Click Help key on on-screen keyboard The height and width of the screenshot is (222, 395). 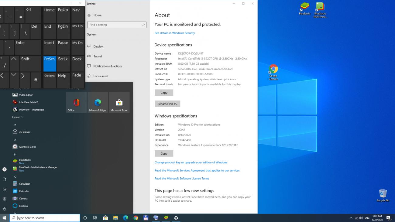(63, 80)
